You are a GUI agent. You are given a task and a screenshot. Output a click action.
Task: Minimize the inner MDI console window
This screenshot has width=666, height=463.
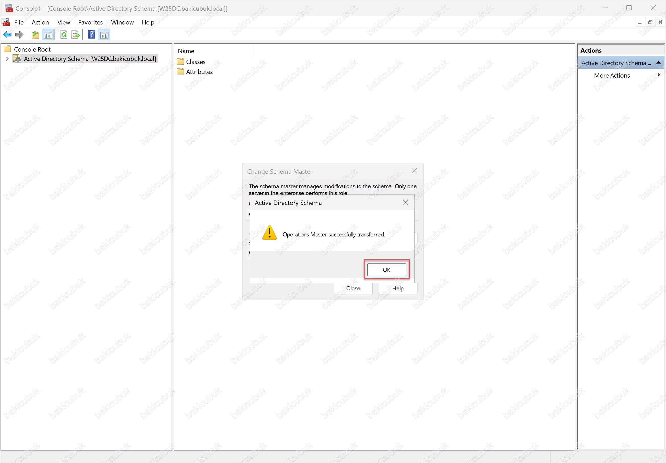[x=640, y=22]
